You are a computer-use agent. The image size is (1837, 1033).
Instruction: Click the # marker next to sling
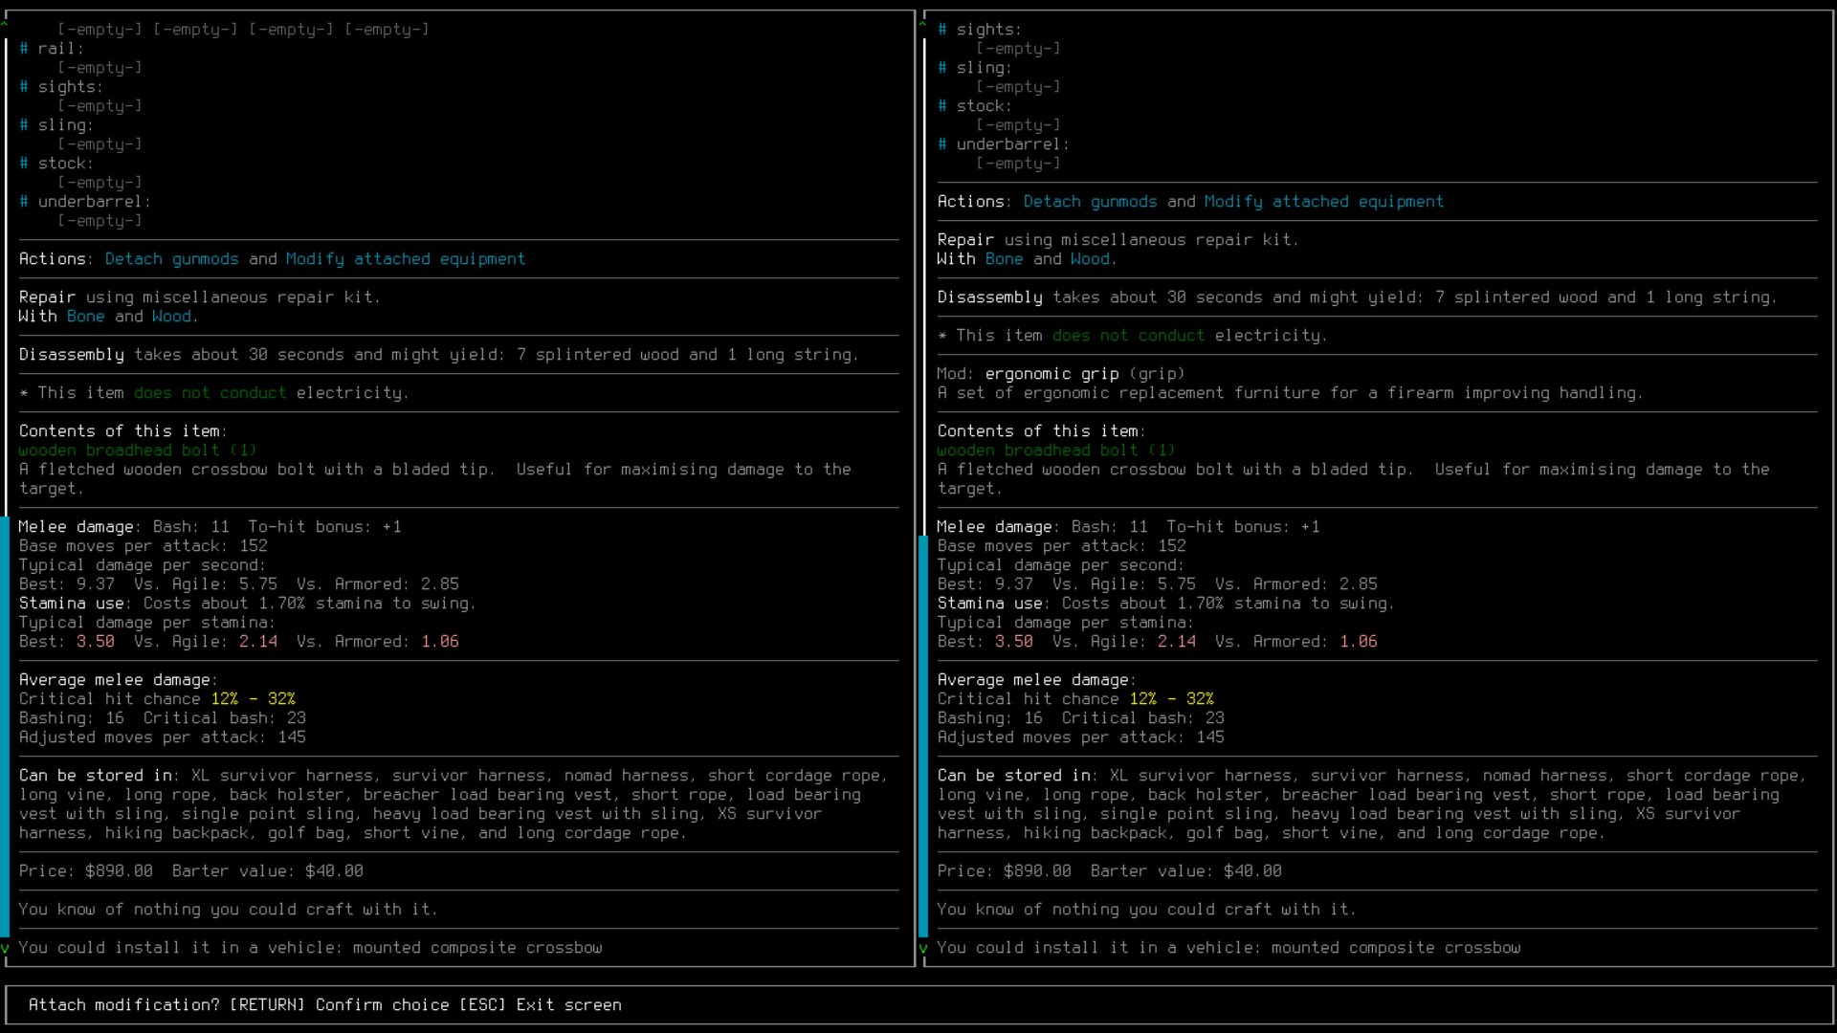click(23, 125)
